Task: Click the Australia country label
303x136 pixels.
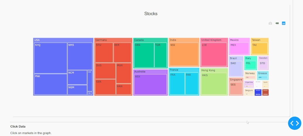Action: coord(140,72)
